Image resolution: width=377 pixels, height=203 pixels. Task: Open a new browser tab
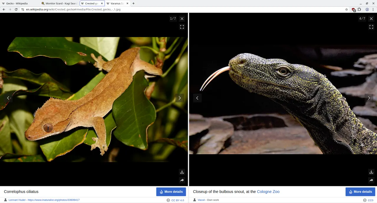point(133,4)
